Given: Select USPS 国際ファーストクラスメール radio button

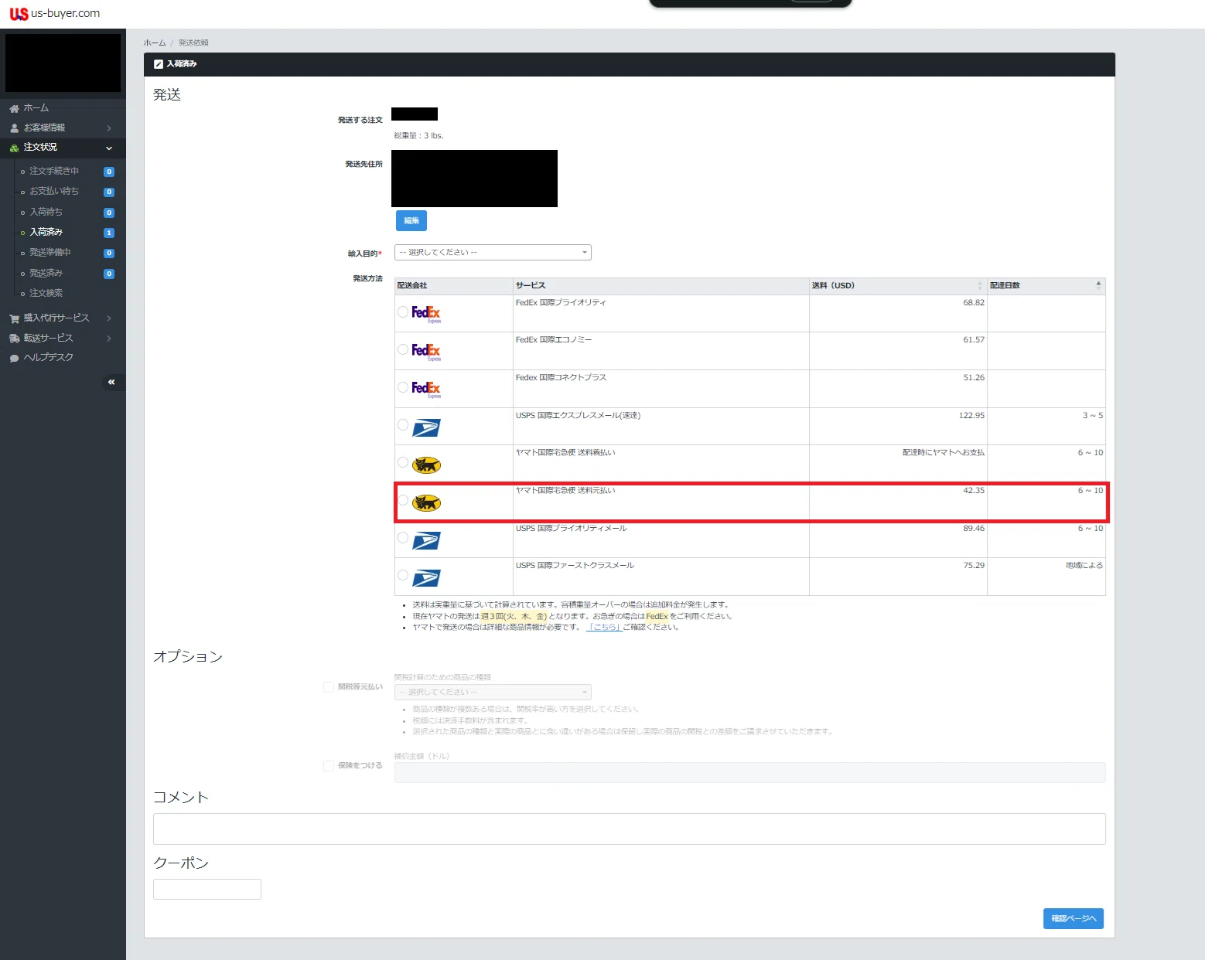Looking at the screenshot, I should (x=403, y=575).
